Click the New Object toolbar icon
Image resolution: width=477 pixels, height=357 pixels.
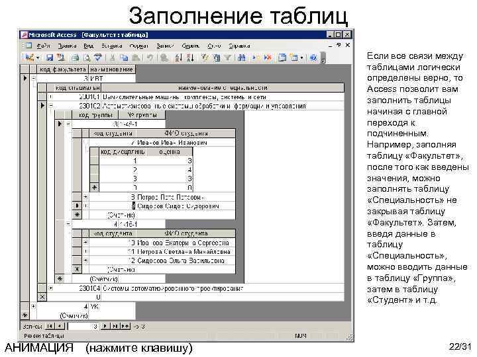(294, 58)
